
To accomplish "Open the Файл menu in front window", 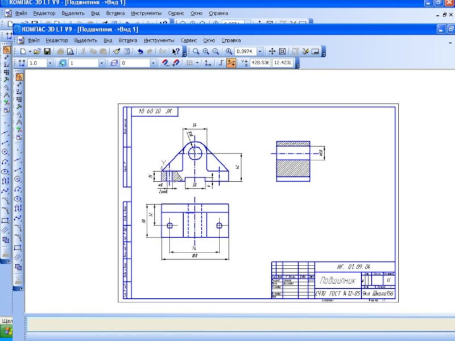I will click(33, 40).
